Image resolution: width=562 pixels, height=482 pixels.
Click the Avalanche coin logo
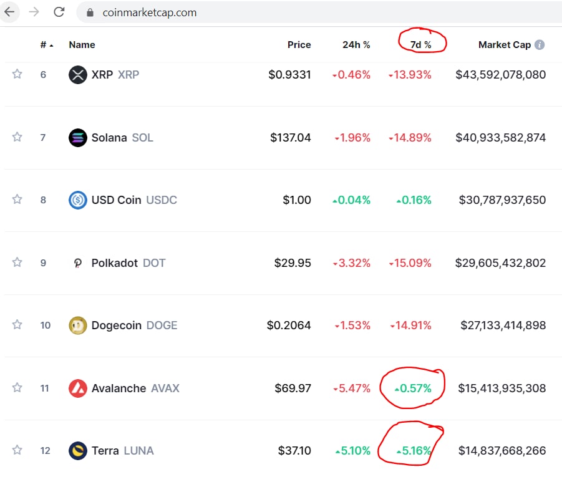(x=78, y=388)
